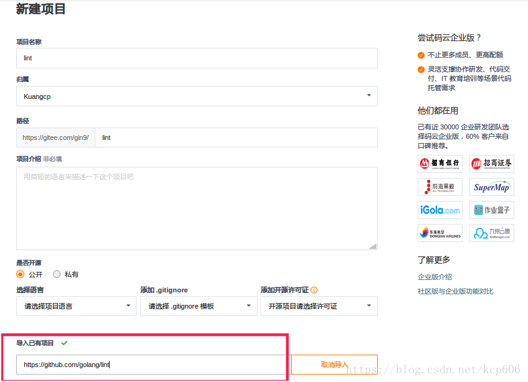
Task: Click the 路径 input field containing lint
Action: click(x=236, y=137)
